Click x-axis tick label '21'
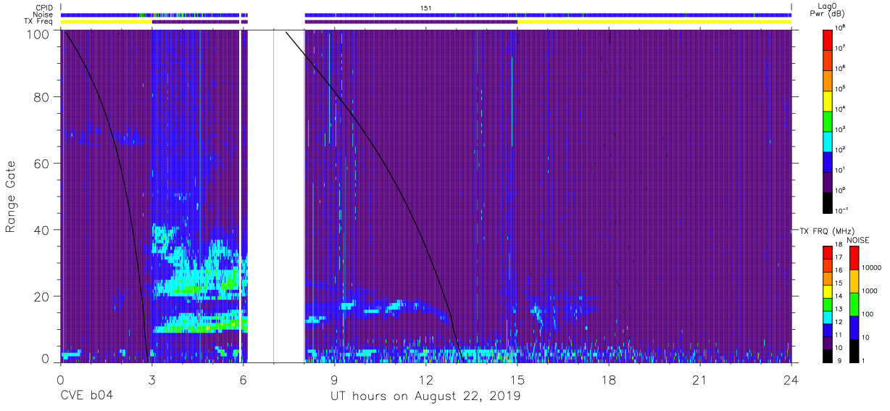Viewport: 890px width, 411px height. (700, 379)
